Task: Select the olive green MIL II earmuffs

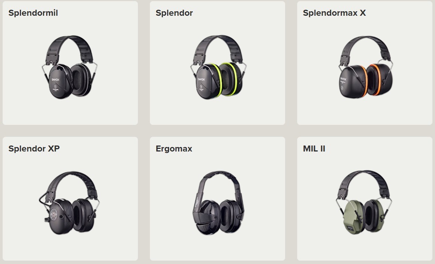Action: pyautogui.click(x=364, y=202)
